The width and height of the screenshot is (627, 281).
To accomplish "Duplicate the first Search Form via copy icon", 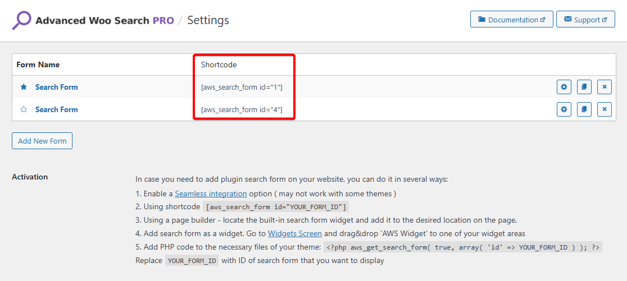I will [584, 87].
